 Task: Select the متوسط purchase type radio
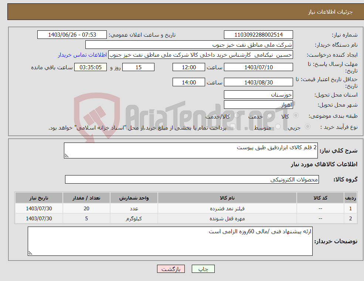point(278,126)
